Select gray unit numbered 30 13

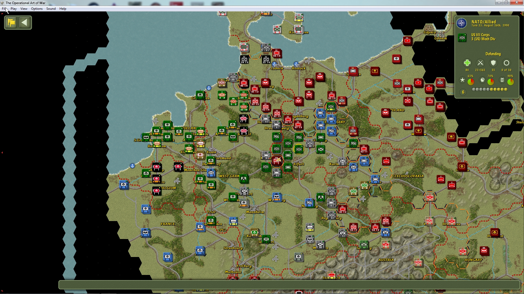(x=277, y=173)
